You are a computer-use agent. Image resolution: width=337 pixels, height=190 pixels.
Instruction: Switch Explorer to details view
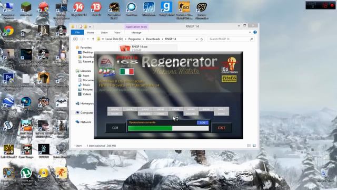coord(249,146)
